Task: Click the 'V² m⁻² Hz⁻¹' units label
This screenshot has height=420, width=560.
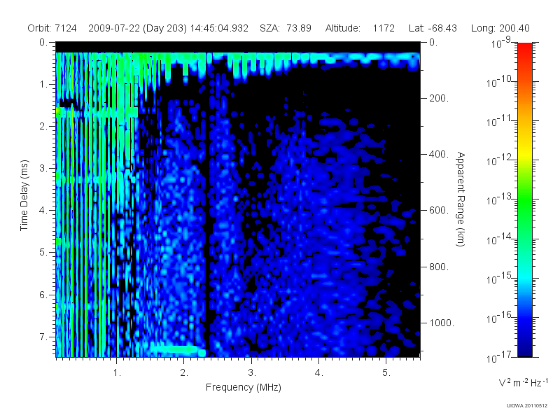Action: click(523, 382)
